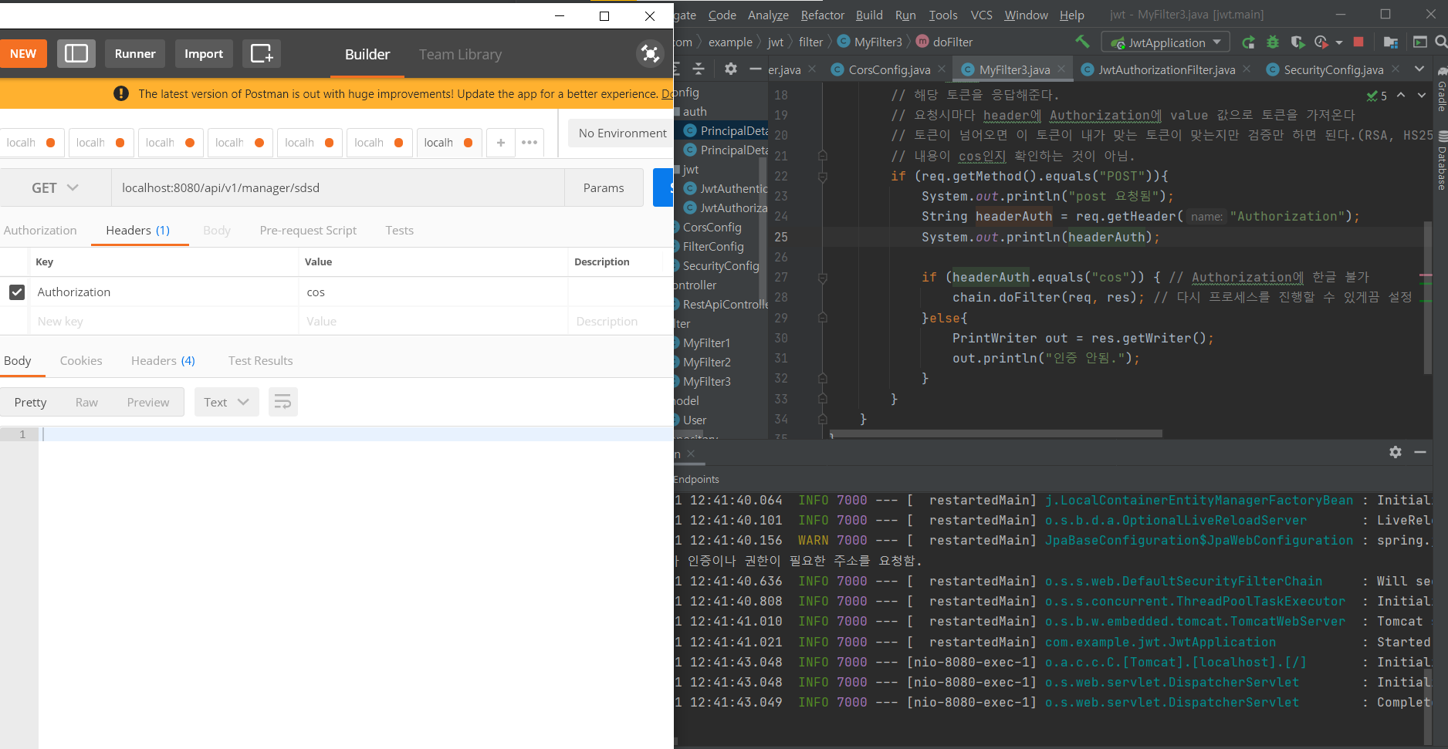
Task: Go to next highlighted problem up arrow
Action: (1401, 95)
